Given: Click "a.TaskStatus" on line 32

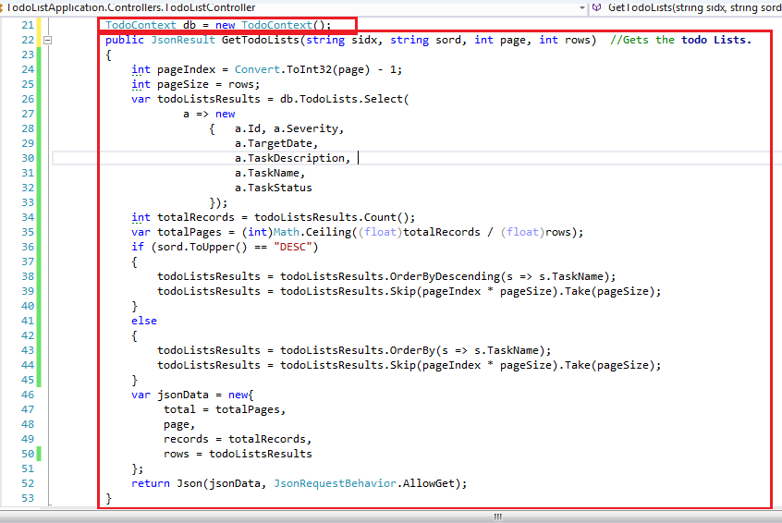Looking at the screenshot, I should tap(274, 188).
